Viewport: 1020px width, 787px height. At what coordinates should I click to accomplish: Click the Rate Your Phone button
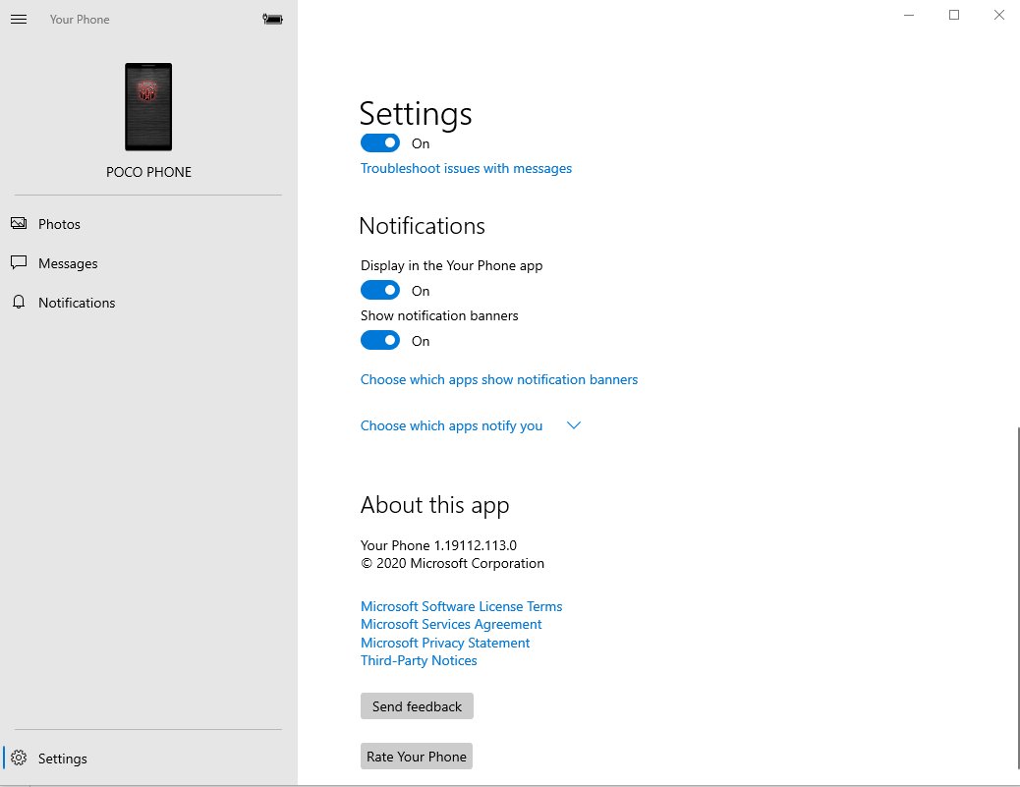417,757
